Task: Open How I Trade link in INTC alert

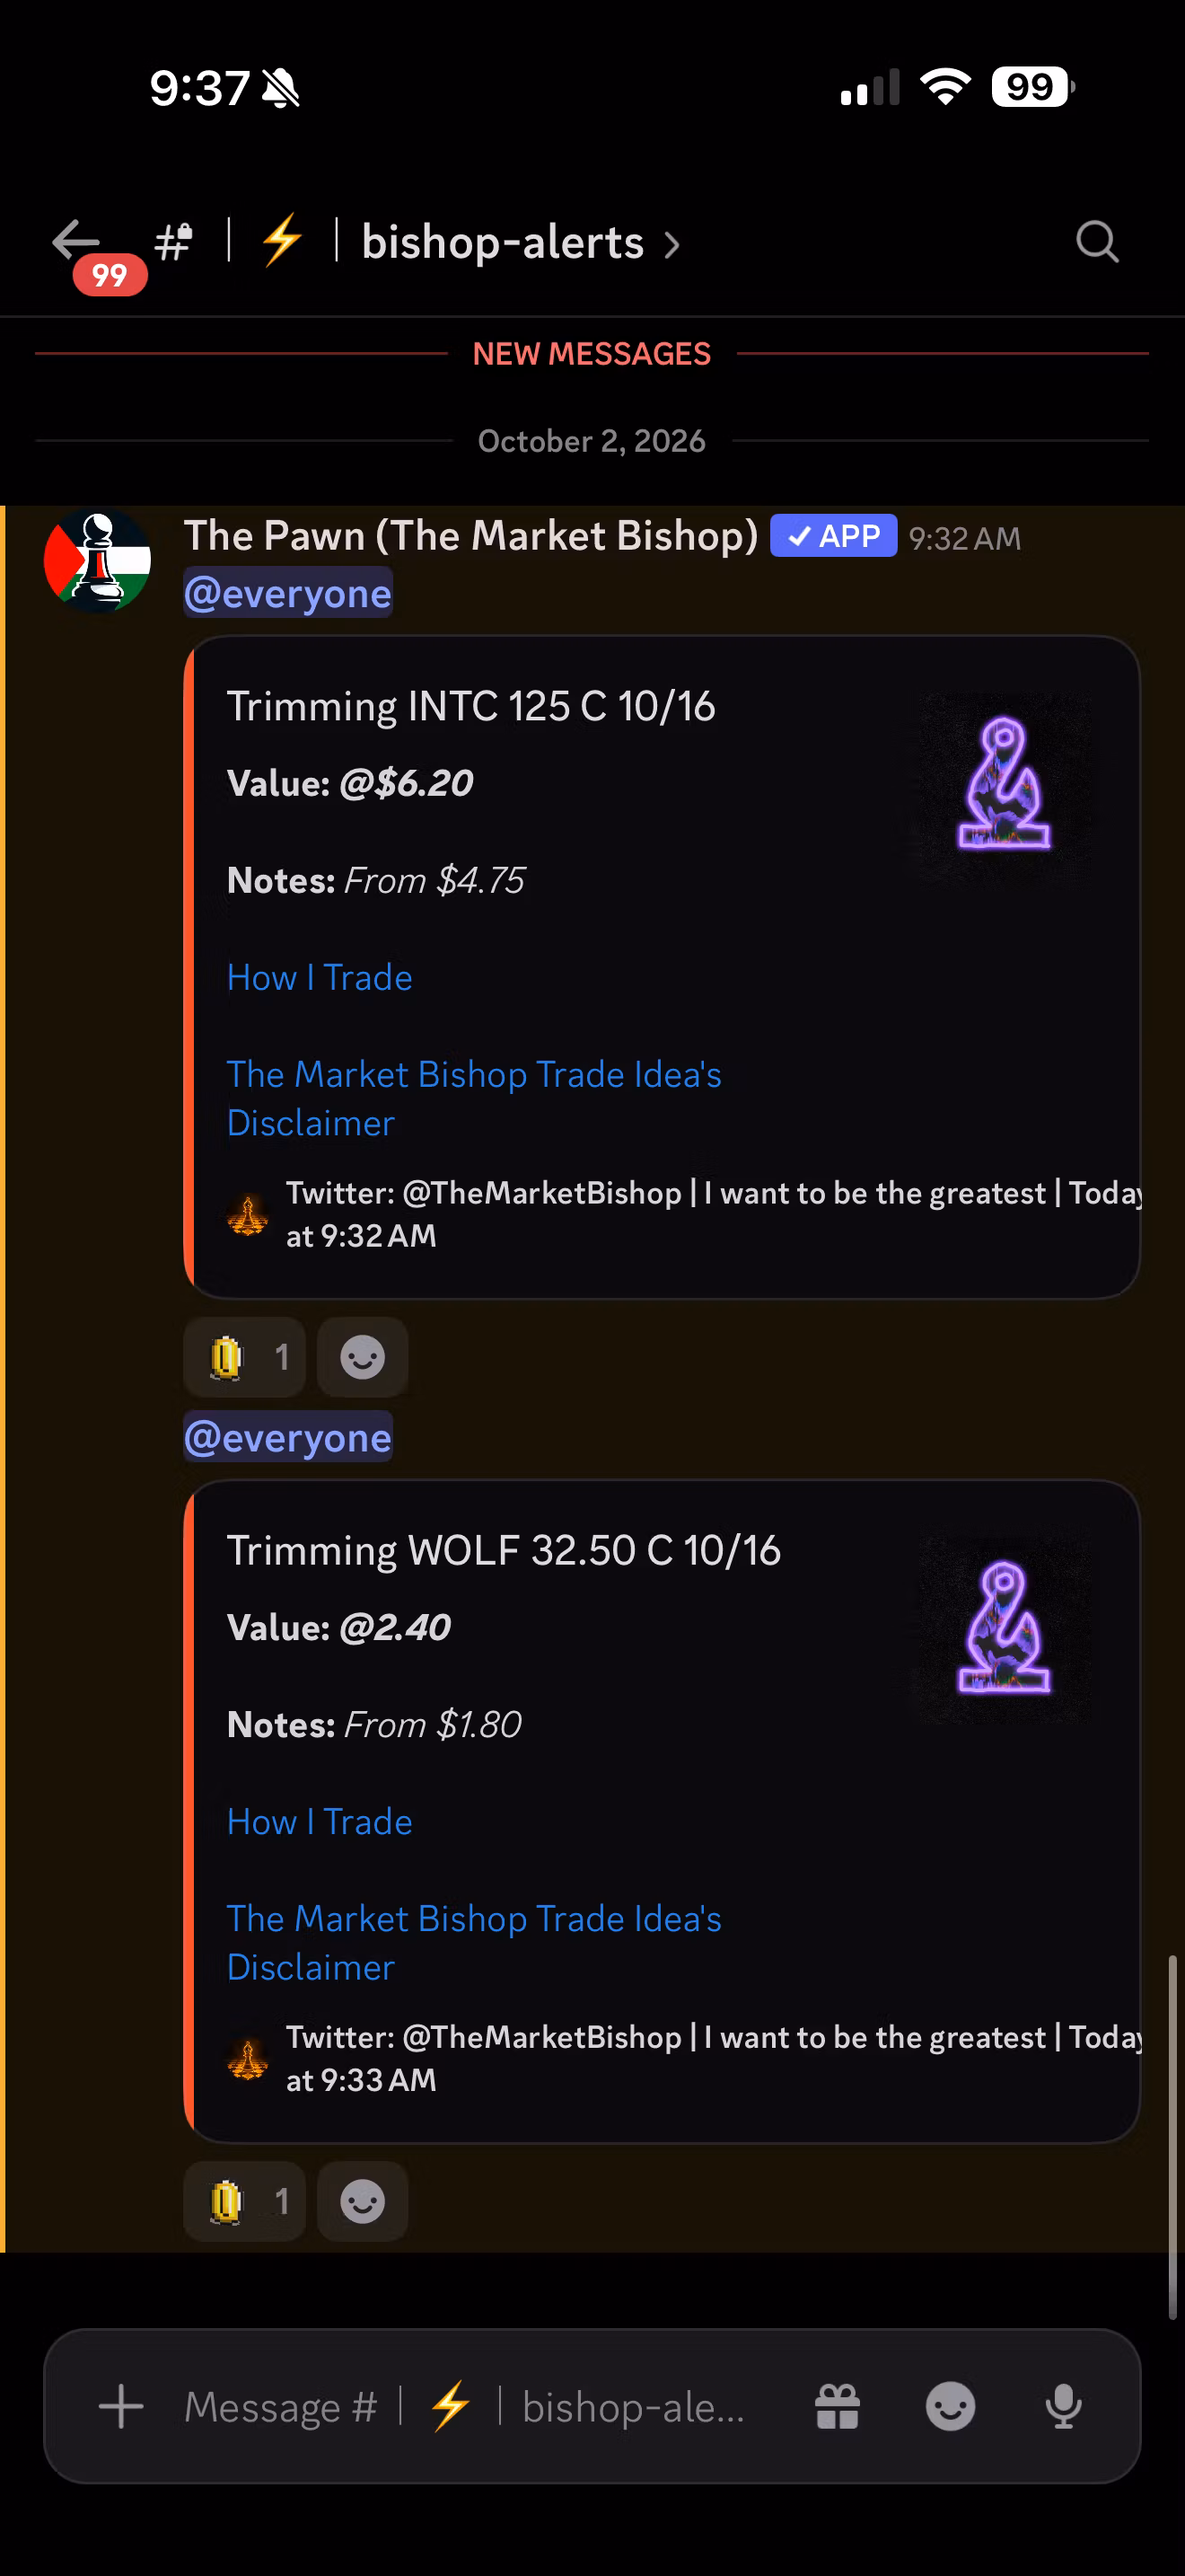Action: (320, 977)
